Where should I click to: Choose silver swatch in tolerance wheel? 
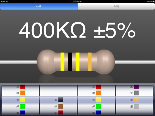(x=137, y=106)
